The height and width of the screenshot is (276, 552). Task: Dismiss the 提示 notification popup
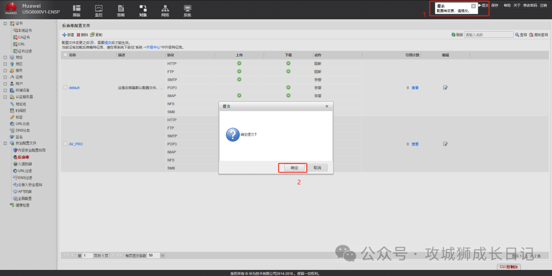pos(473,6)
